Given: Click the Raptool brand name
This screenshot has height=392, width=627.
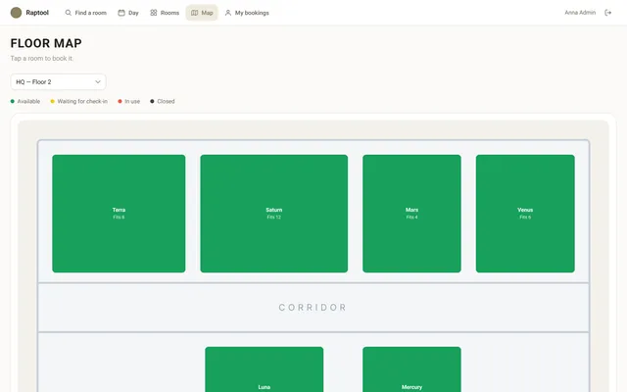Looking at the screenshot, I should pyautogui.click(x=37, y=13).
